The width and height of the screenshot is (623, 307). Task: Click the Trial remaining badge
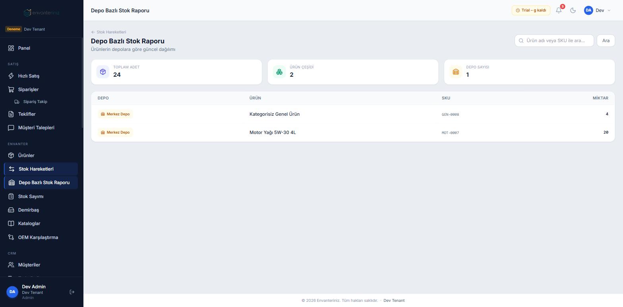[x=531, y=10]
